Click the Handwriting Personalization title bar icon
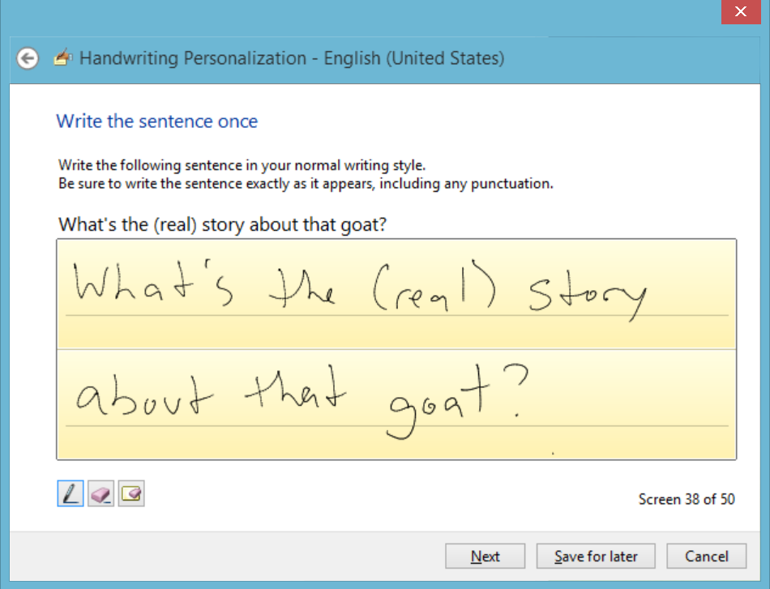770x589 pixels. click(62, 58)
